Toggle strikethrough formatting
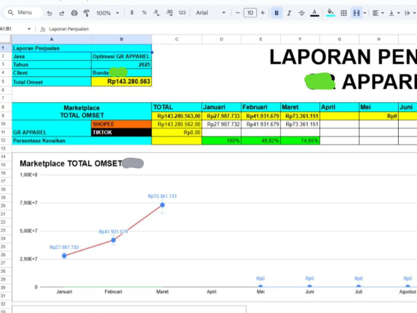The height and width of the screenshot is (313, 417). 301,13
